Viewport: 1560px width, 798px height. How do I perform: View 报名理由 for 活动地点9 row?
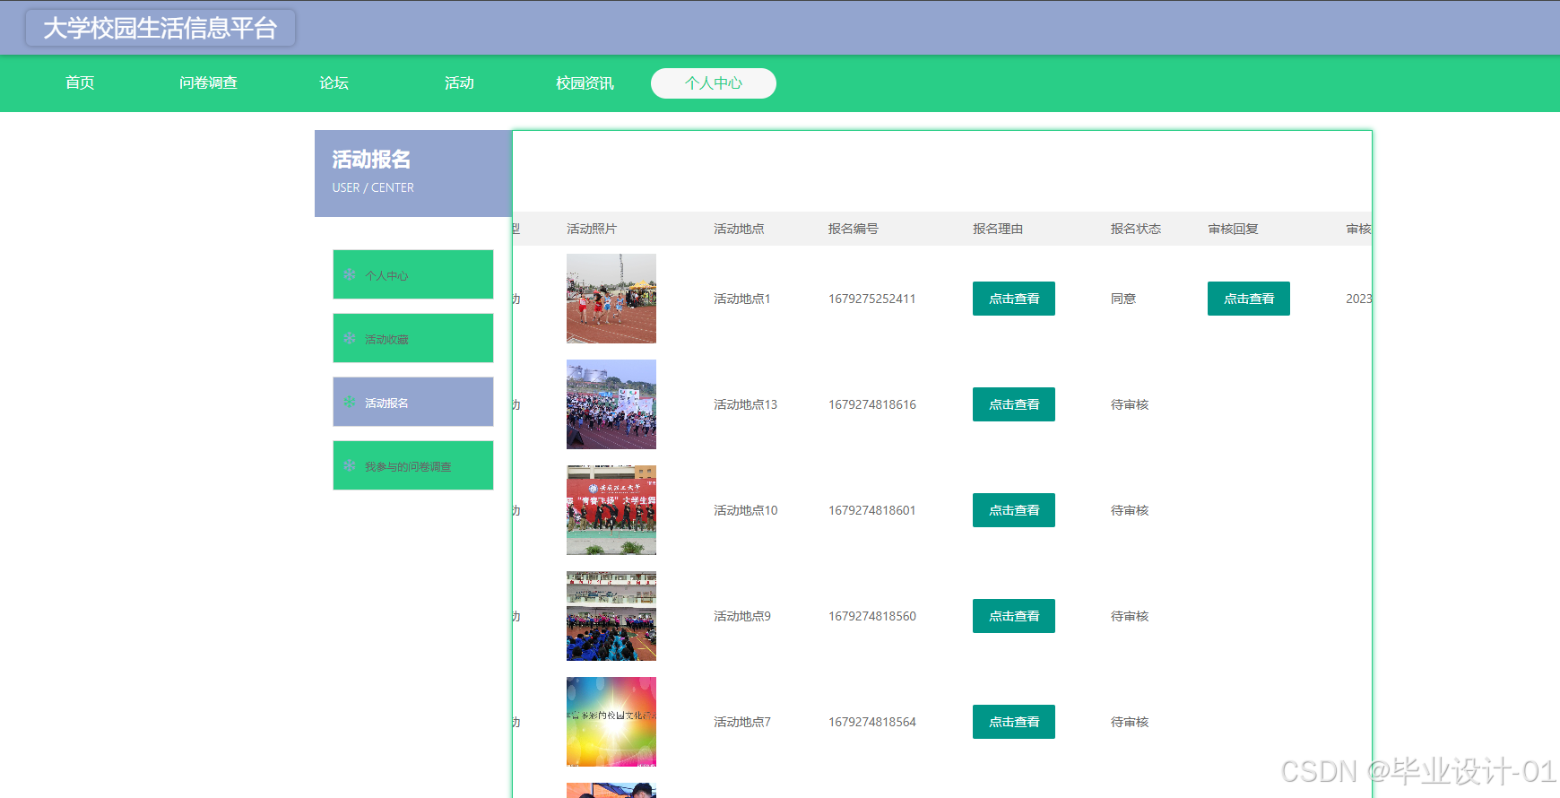[1014, 616]
